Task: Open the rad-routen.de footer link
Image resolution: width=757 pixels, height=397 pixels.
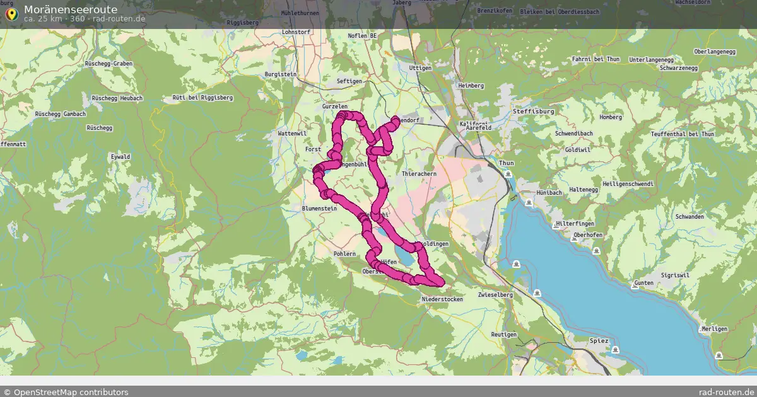Action: [727, 392]
